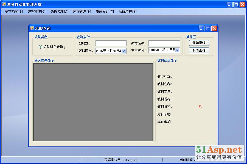The image size is (247, 164).
Task: Click the 开始查询 button
Action: [x=199, y=43]
